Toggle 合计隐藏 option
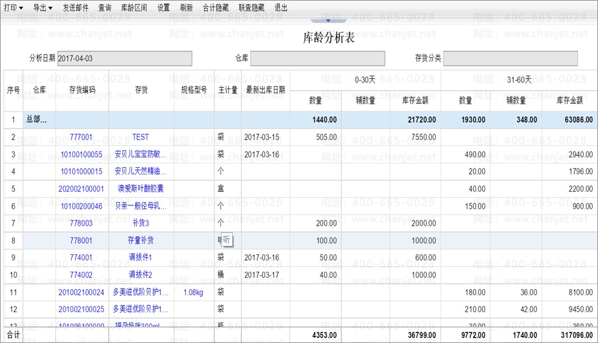The height and width of the screenshot is (343, 598). tap(216, 8)
